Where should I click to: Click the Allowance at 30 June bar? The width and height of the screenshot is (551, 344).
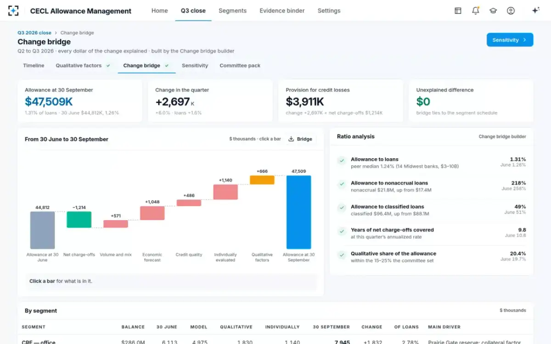[42, 230]
